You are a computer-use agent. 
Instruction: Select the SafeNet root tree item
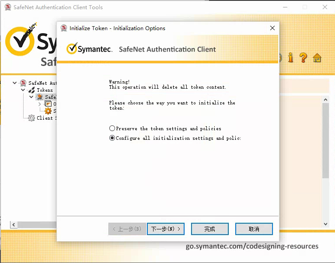42,83
